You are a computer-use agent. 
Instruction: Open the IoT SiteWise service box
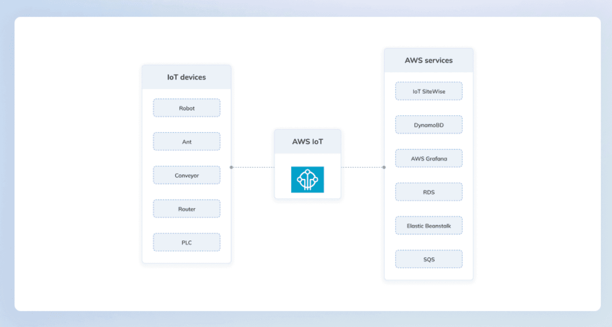tap(429, 91)
